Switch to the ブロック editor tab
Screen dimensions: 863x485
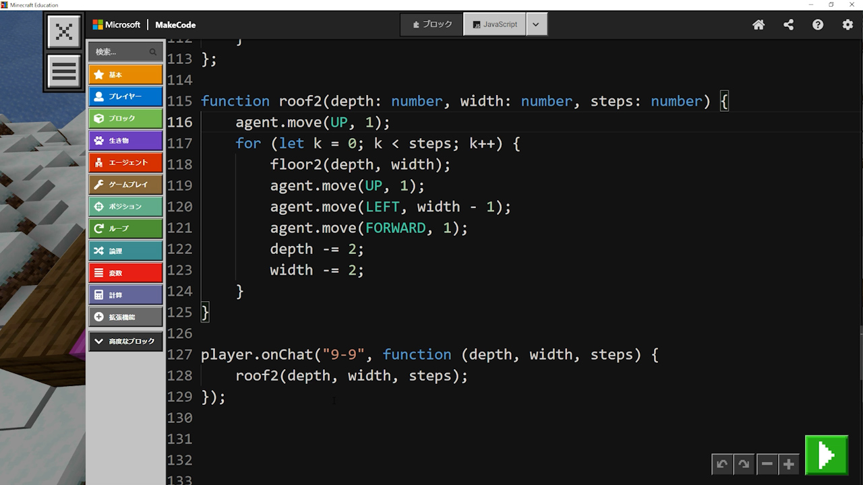(x=432, y=24)
